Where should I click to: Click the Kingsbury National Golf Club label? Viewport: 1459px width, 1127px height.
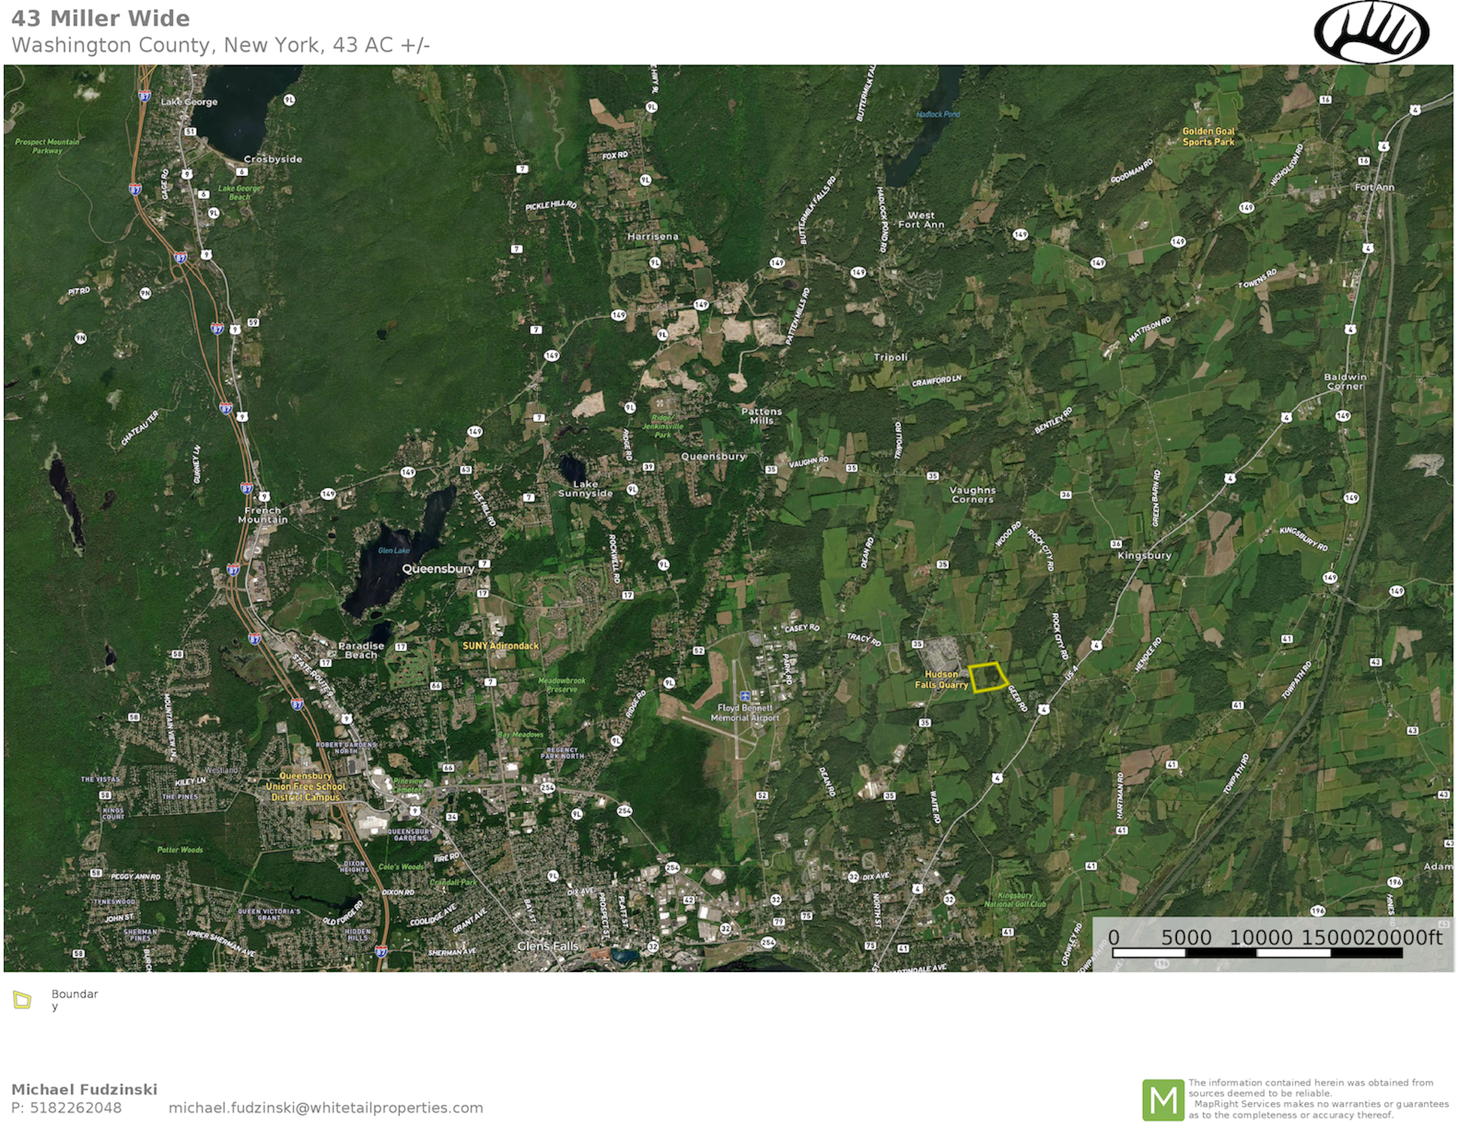[x=1015, y=899]
